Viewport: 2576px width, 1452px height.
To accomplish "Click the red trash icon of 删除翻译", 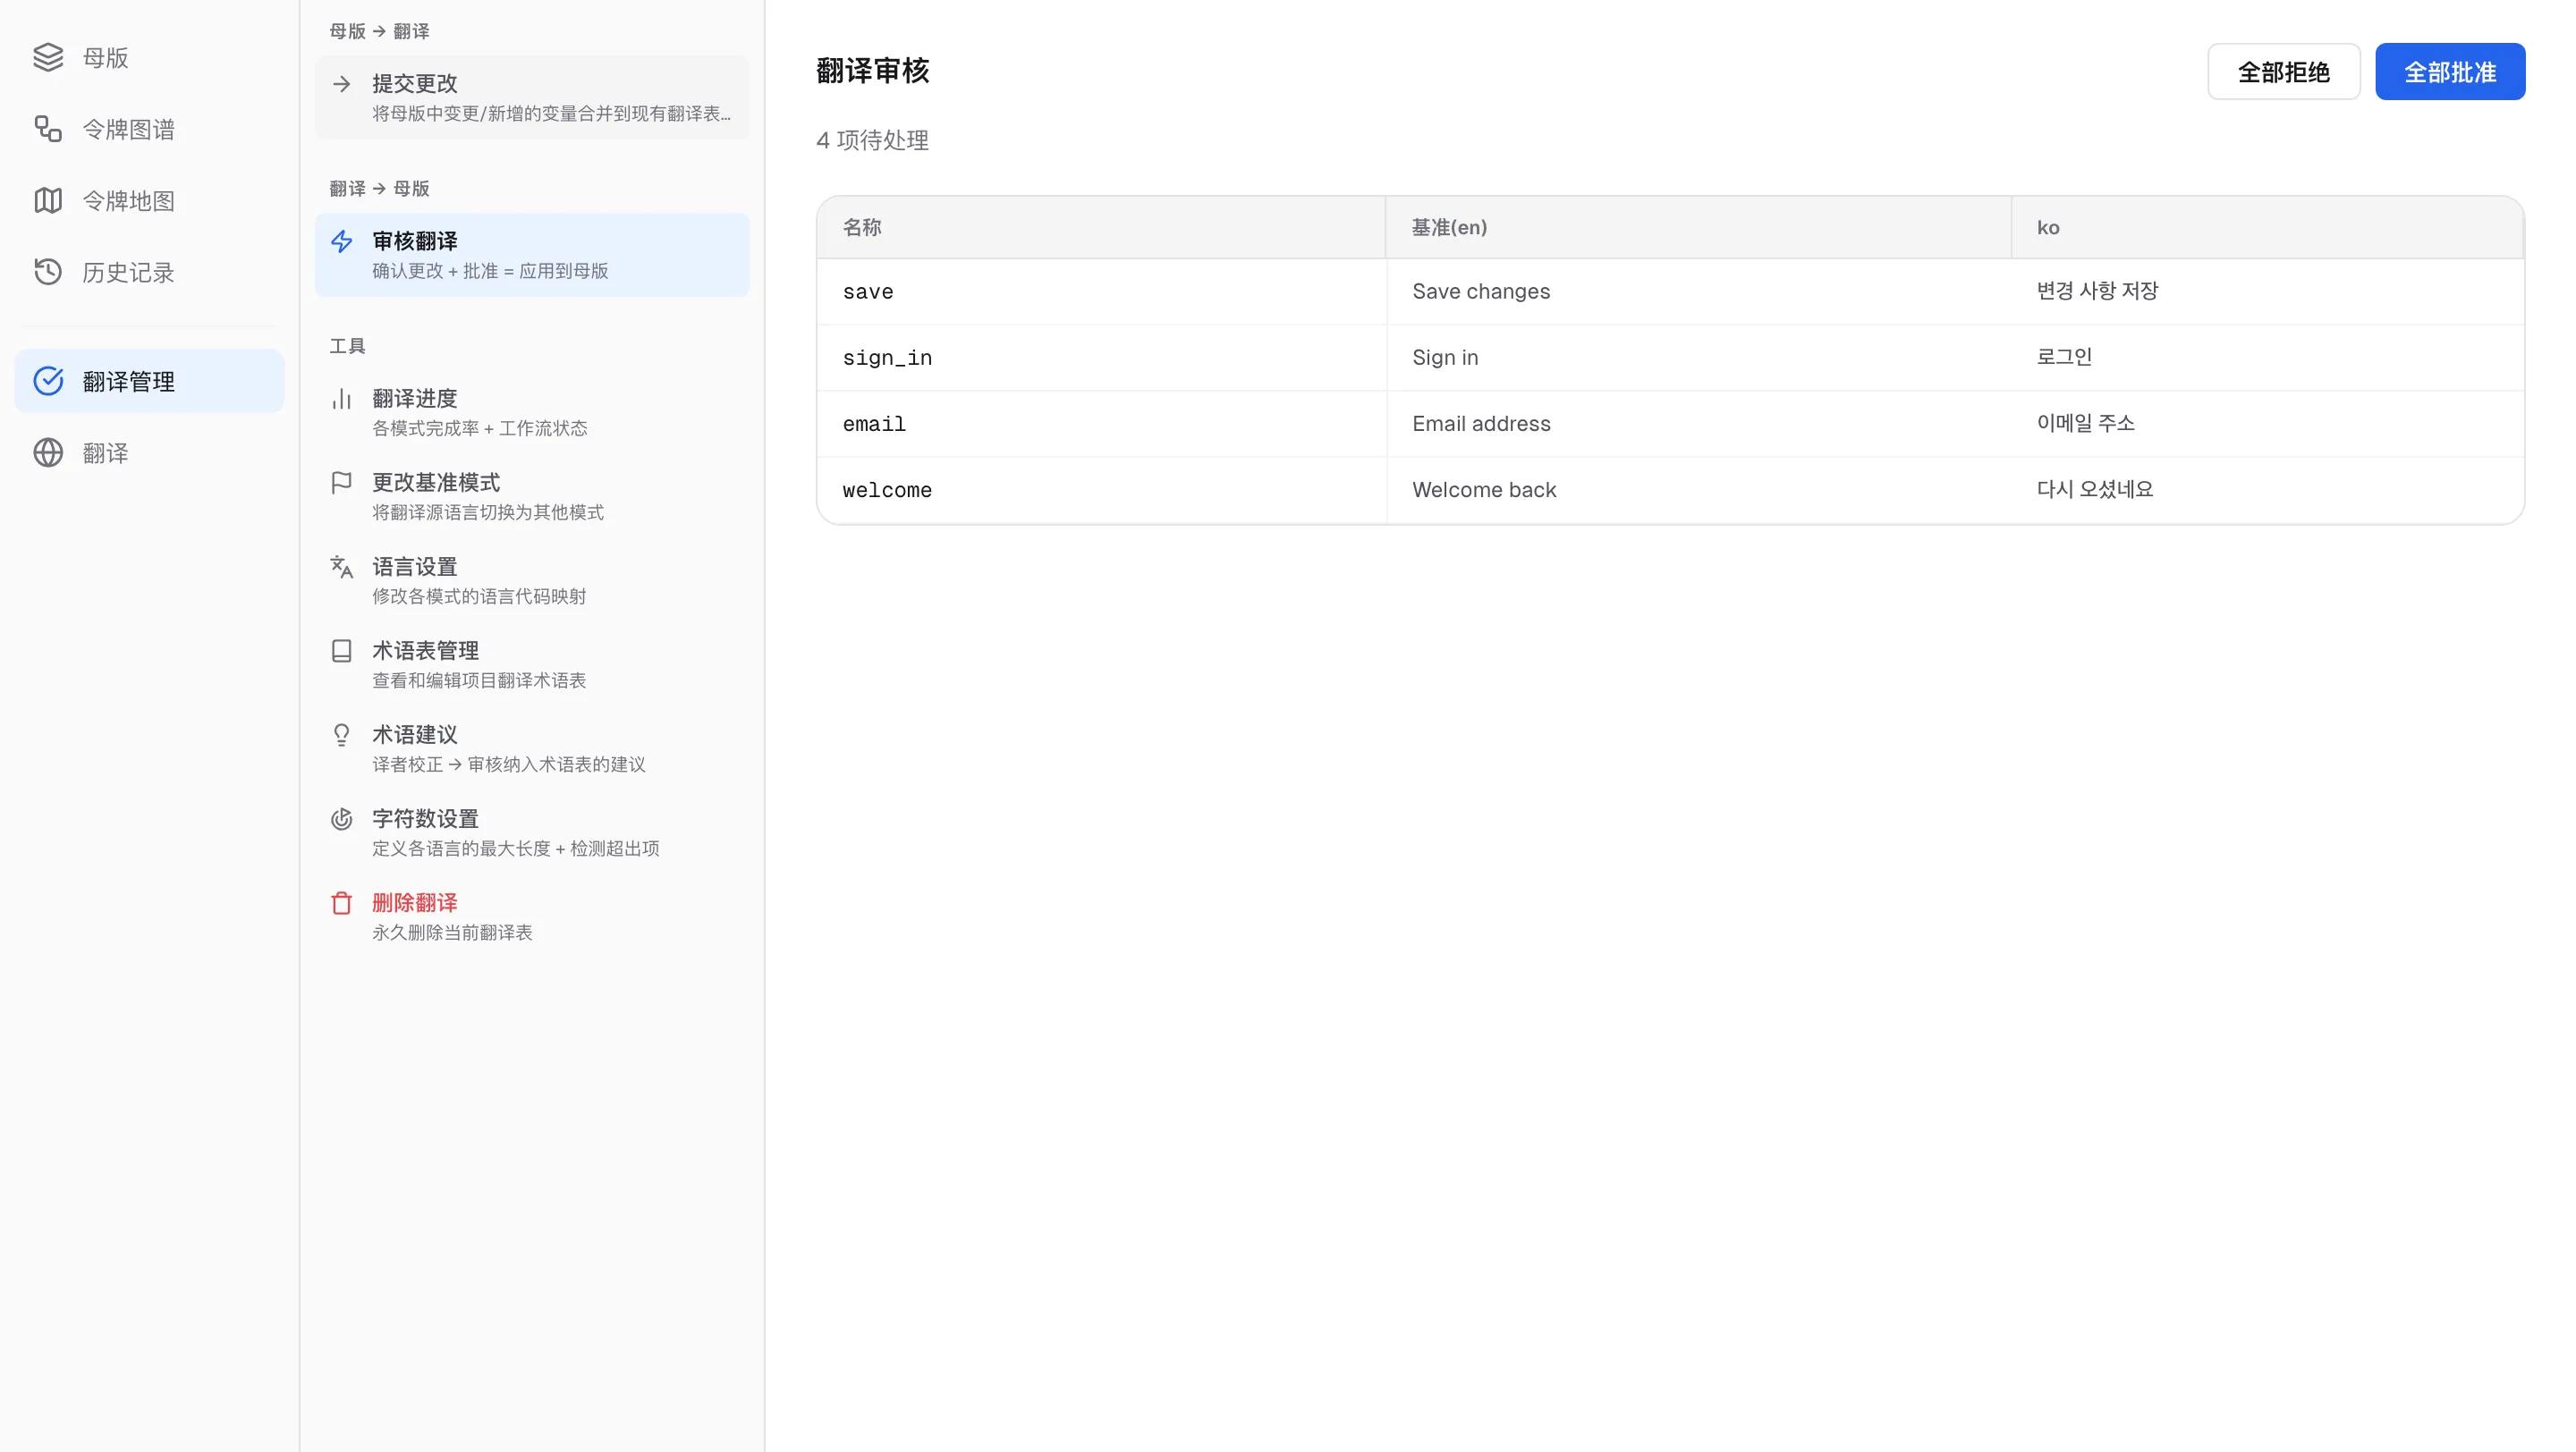I will pyautogui.click(x=342, y=902).
